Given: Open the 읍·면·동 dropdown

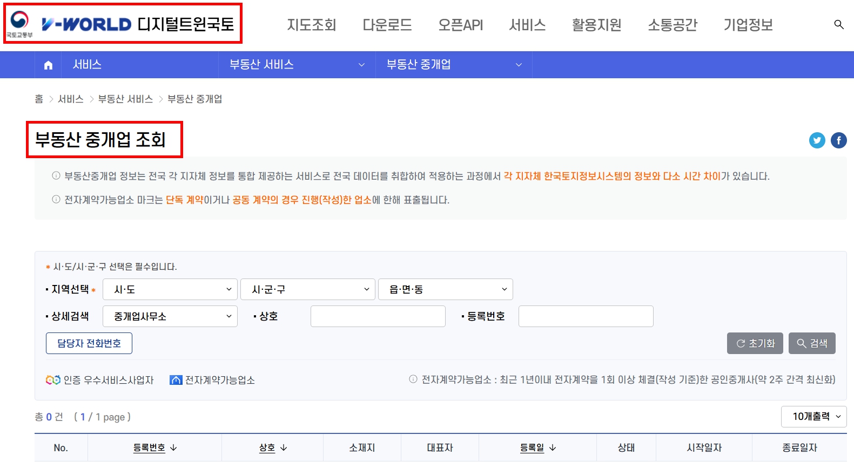Looking at the screenshot, I should (x=446, y=289).
